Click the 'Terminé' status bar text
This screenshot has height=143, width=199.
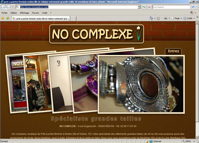point(4,141)
